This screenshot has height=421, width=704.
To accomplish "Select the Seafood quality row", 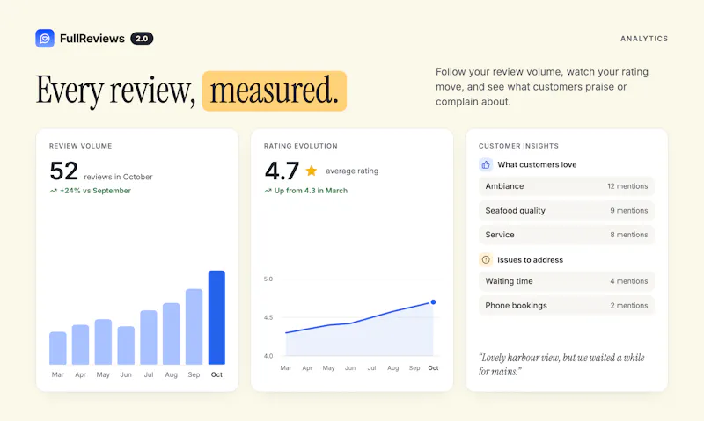I will click(x=567, y=210).
